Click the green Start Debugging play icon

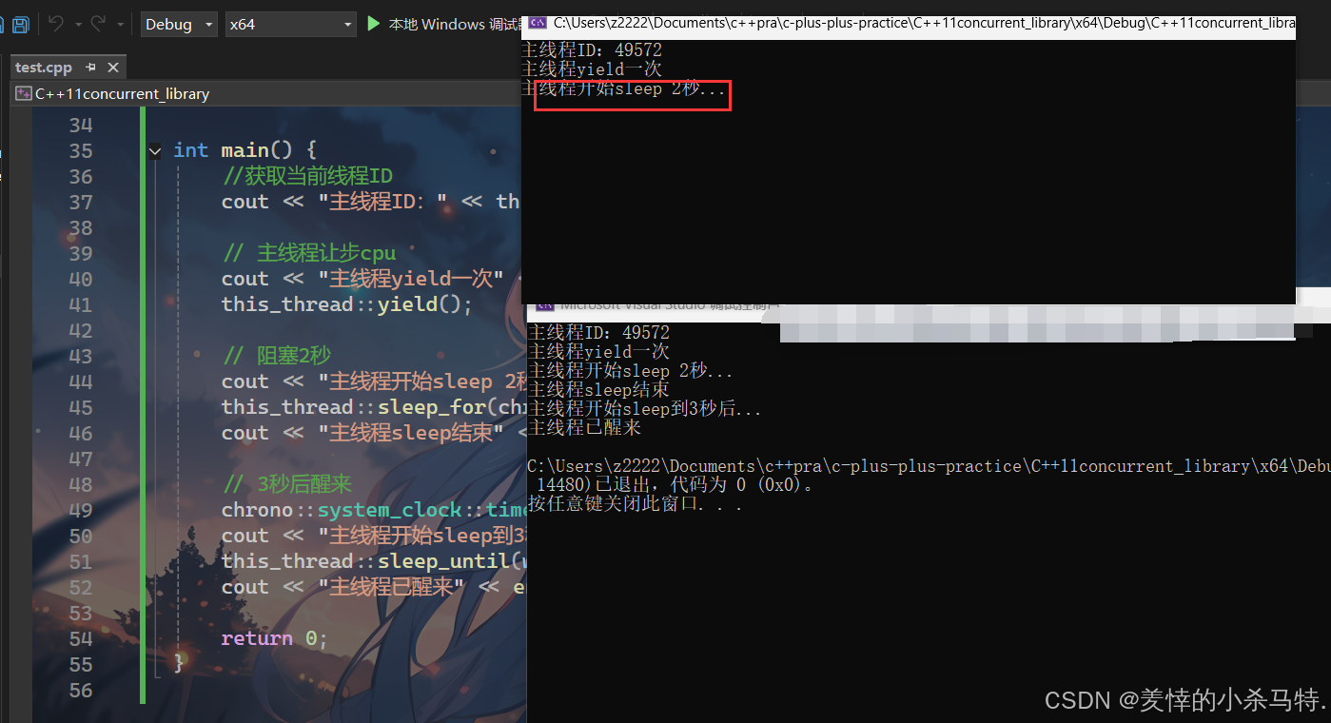pos(374,24)
